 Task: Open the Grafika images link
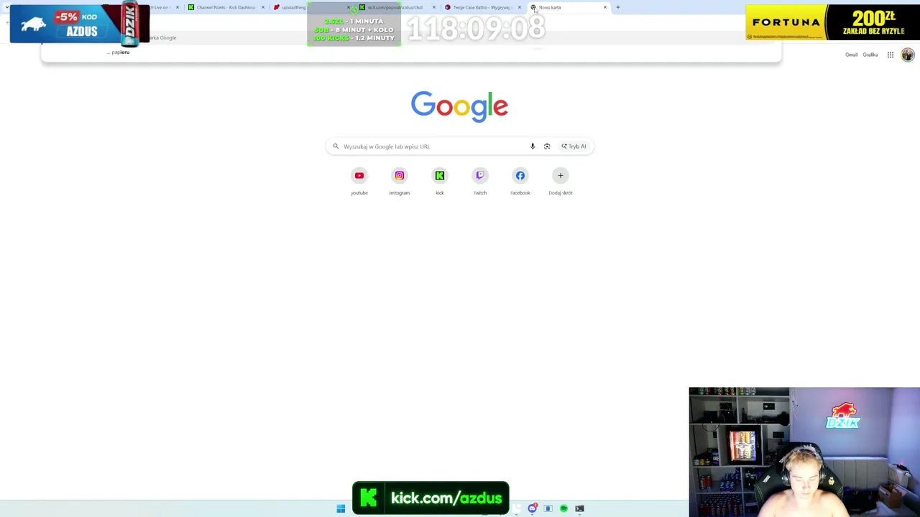(x=870, y=55)
